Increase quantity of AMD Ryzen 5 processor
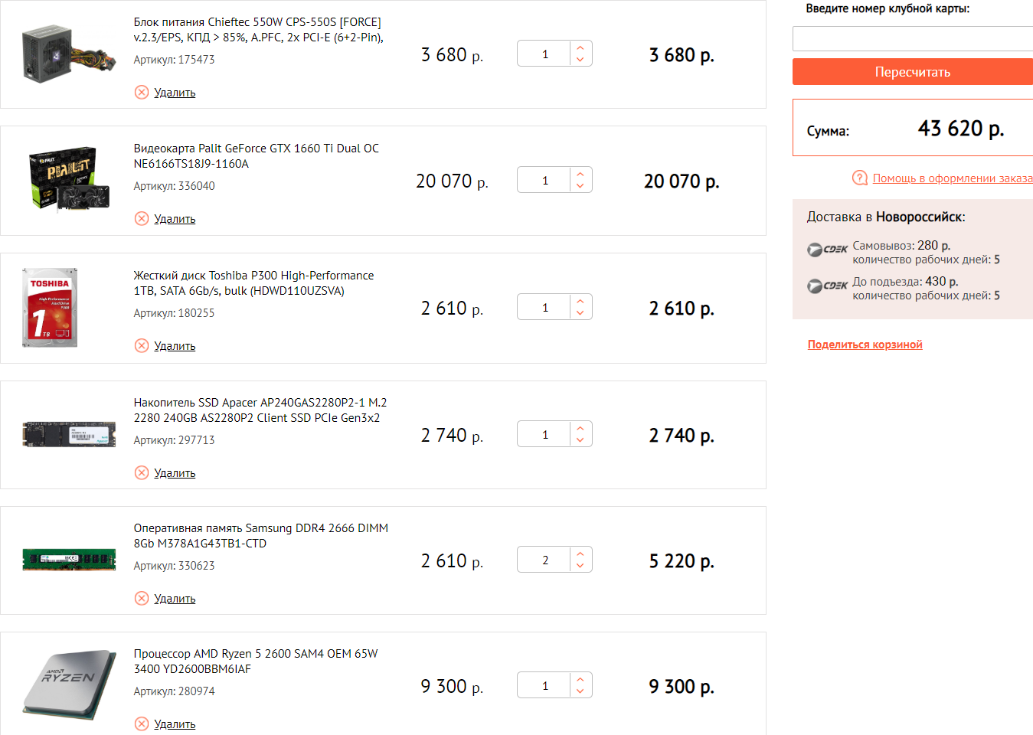This screenshot has width=1033, height=735. 580,679
